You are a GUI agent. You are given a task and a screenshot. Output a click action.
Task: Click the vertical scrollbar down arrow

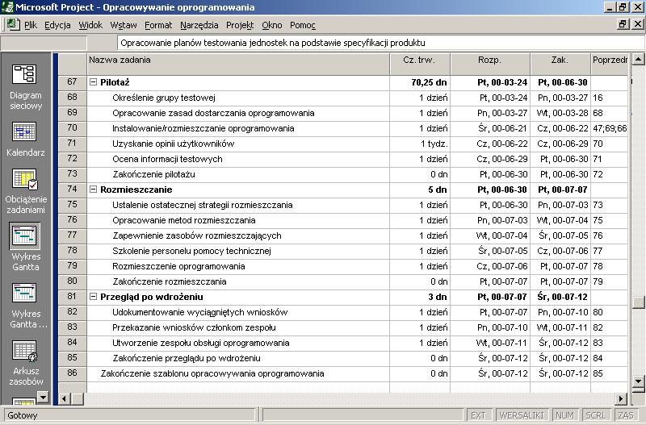coord(638,381)
